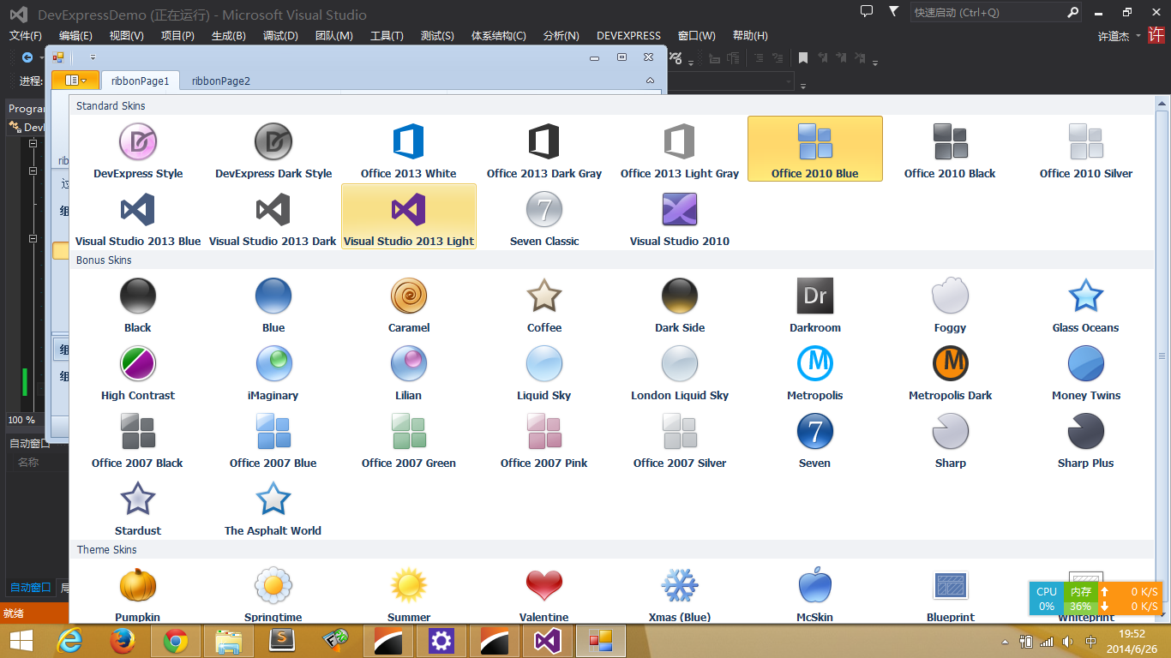Screen dimensions: 1171x658
Task: Apply the Dark Side skin
Action: tap(680, 303)
